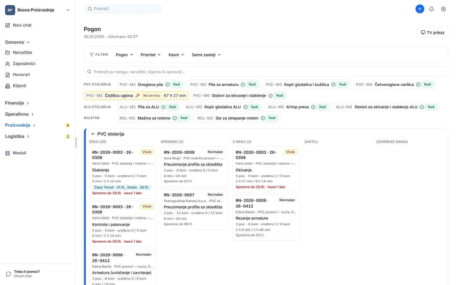
Task: Click the blue plus add button
Action: 420,9
